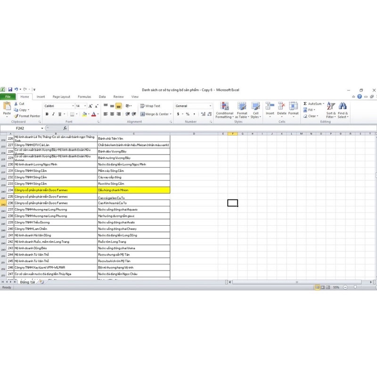Viewport: 377px width, 377px height.
Task: Expand the General number format dropdown
Action: coord(210,106)
